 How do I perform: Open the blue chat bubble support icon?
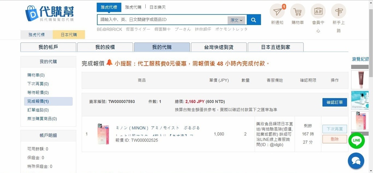tap(356, 161)
